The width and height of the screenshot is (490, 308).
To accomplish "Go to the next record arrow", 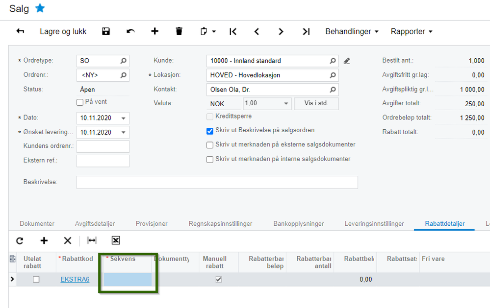I will [281, 31].
